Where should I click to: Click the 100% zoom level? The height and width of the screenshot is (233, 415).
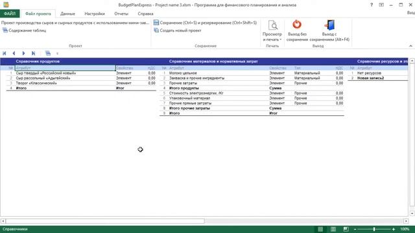[x=405, y=229]
